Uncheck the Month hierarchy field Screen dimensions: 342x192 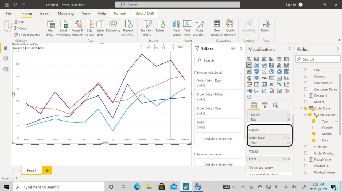click(x=314, y=134)
